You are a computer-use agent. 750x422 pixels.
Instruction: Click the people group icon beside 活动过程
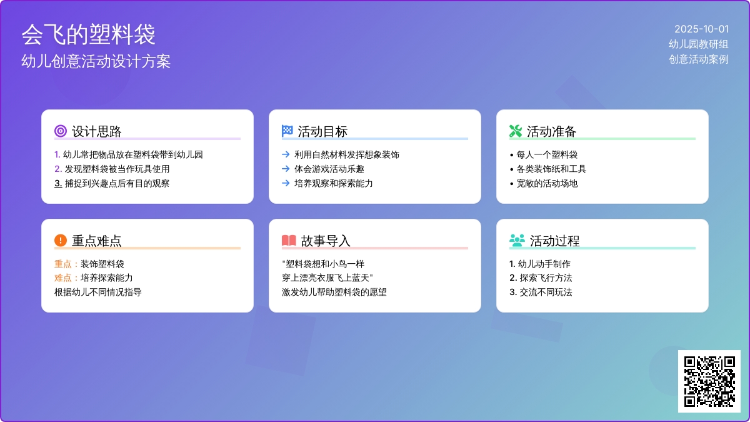coord(517,241)
